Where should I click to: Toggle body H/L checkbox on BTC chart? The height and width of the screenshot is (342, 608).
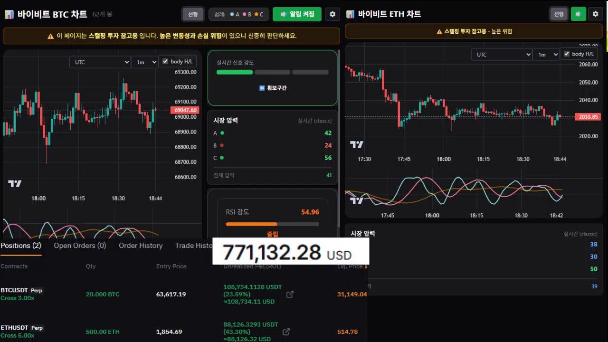point(165,61)
